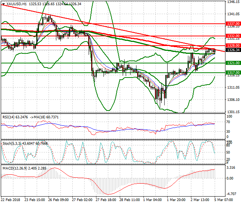This screenshot has width=241, height=204.
Task: Click the current price 1326.34 label
Action: 233,50
